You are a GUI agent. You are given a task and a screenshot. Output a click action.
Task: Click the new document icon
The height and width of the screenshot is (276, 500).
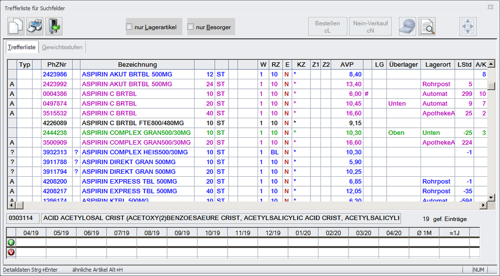point(16,26)
